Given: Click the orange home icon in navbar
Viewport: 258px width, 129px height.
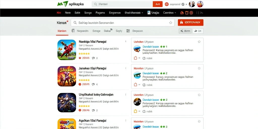Looking at the screenshot, I should [182, 13].
